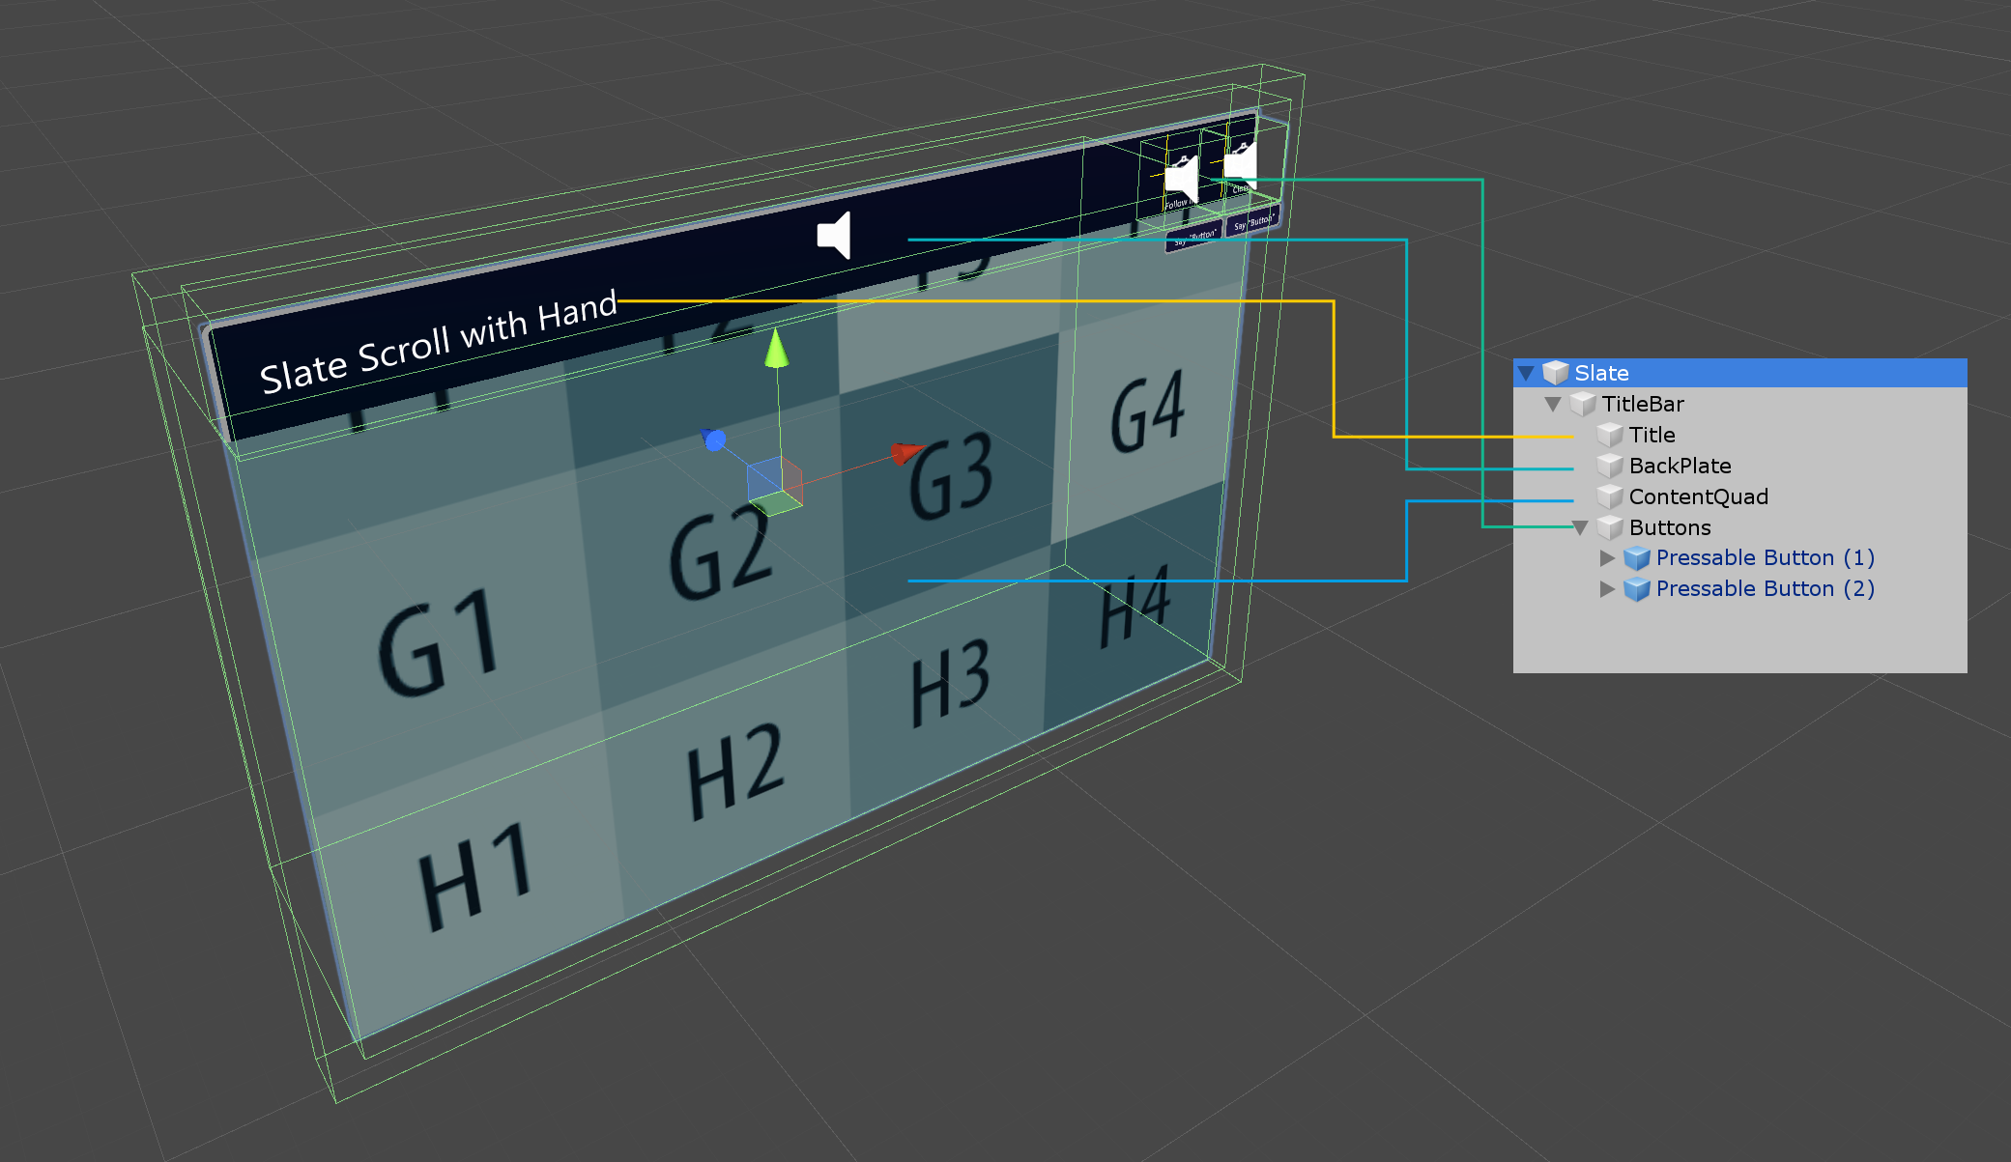The width and height of the screenshot is (2011, 1162).
Task: Select Pressable Button (2) in hierarchy
Action: point(1765,589)
